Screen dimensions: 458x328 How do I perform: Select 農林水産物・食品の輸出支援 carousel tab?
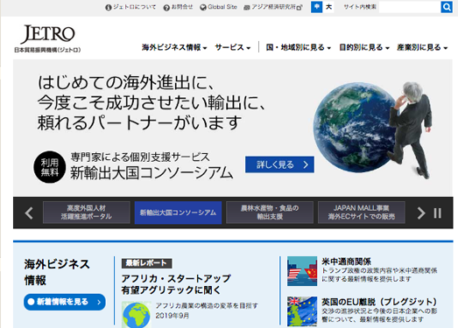[270, 213]
